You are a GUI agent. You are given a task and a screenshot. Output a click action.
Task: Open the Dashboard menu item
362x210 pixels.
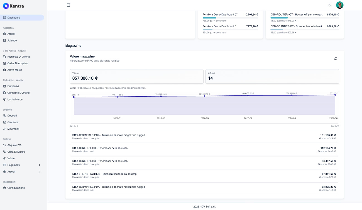[22, 18]
